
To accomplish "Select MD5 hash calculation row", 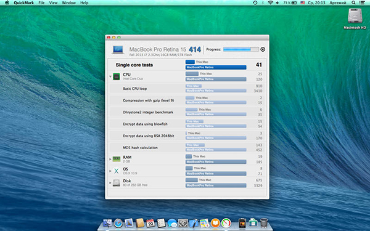I will pos(187,148).
